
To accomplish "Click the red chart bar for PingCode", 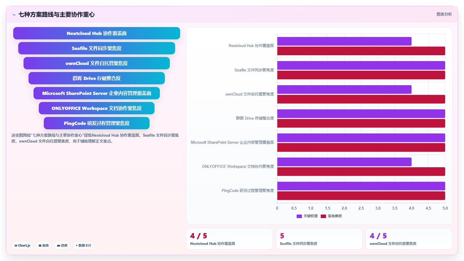I will pyautogui.click(x=361, y=195).
